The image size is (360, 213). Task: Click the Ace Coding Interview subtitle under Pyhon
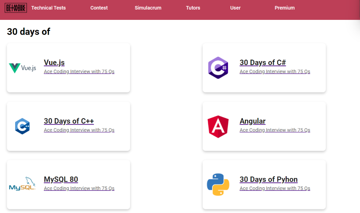point(275,188)
